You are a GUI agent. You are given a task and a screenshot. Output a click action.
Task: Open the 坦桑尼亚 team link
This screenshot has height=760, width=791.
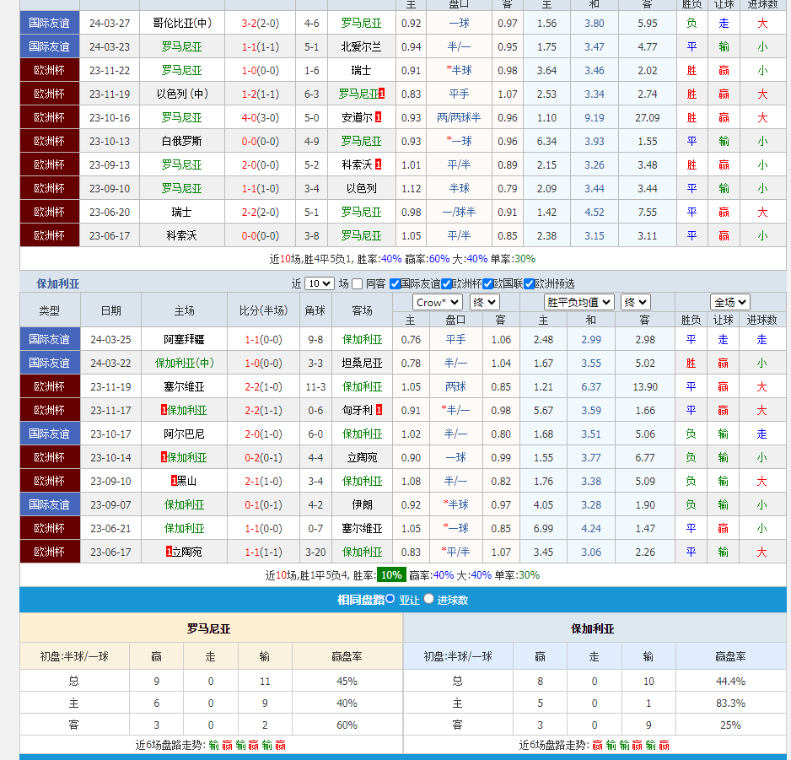pos(362,364)
